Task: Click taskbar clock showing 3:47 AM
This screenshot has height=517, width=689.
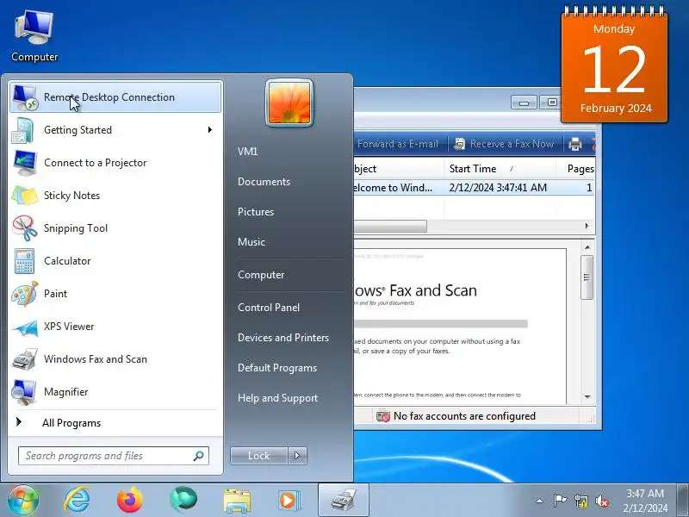Action: pos(645,501)
